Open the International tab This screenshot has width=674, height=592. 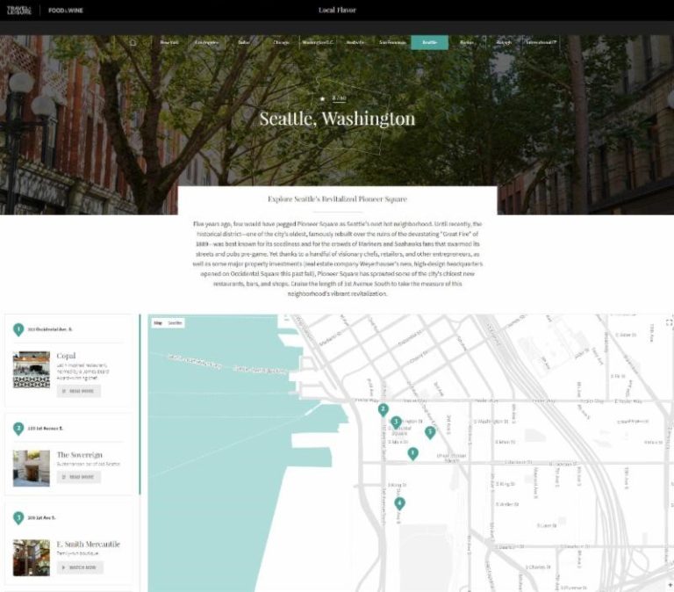[541, 42]
